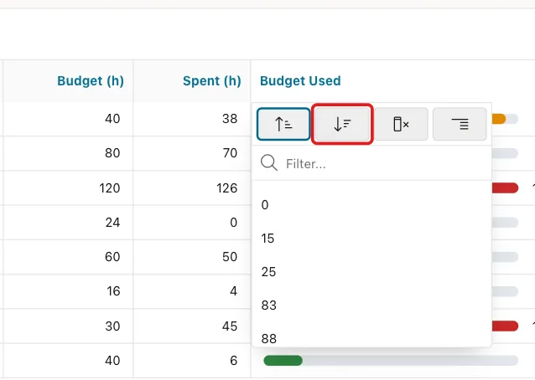Select Budget cell with value 16
This screenshot has height=380, width=535.
68,291
